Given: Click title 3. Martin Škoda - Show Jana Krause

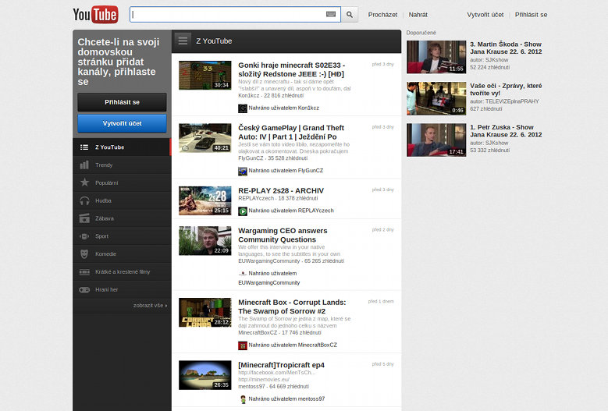Looking at the screenshot, I should click(506, 48).
